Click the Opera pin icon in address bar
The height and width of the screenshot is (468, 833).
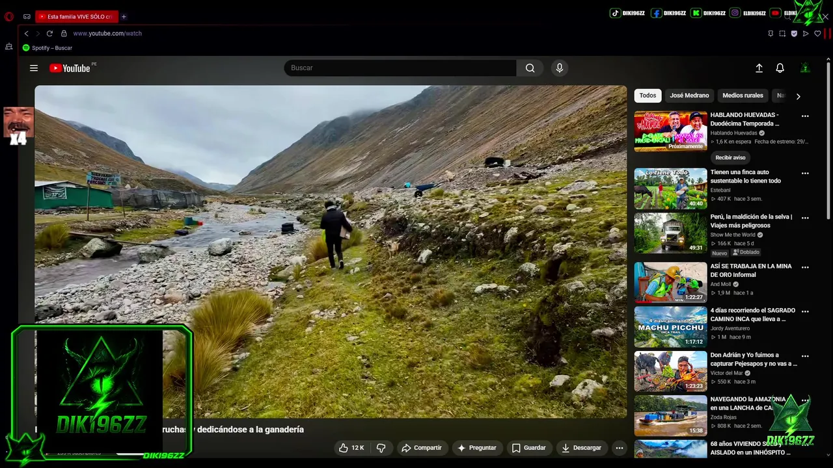(x=771, y=33)
